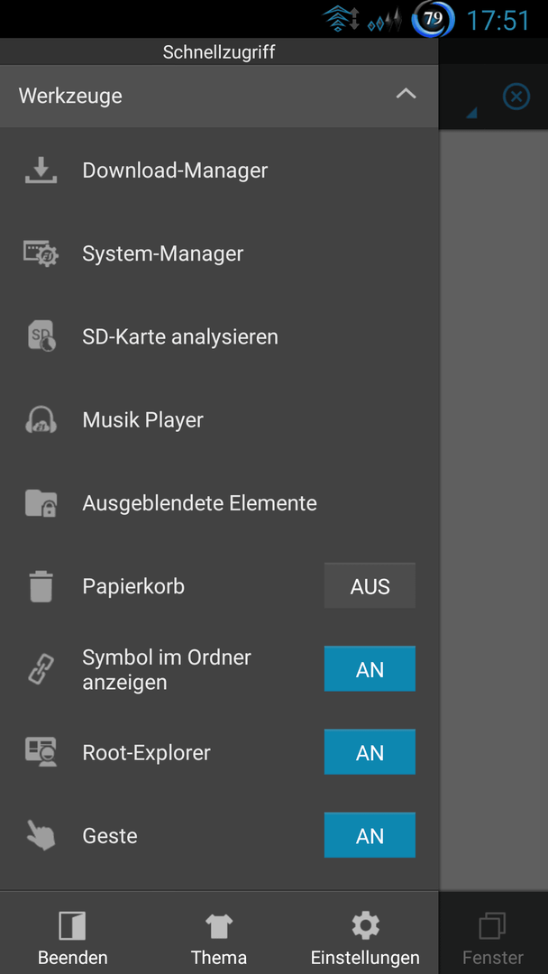Open the SD card analyze icon

(x=41, y=336)
